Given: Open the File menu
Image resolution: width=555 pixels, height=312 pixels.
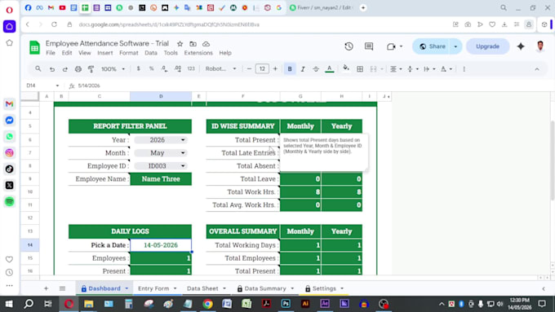Looking at the screenshot, I should tap(51, 53).
